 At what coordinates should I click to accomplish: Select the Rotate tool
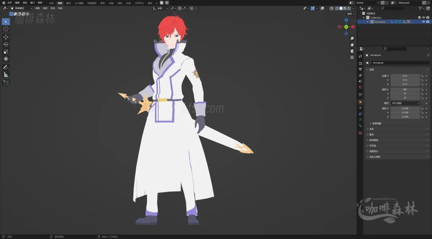tap(6, 44)
